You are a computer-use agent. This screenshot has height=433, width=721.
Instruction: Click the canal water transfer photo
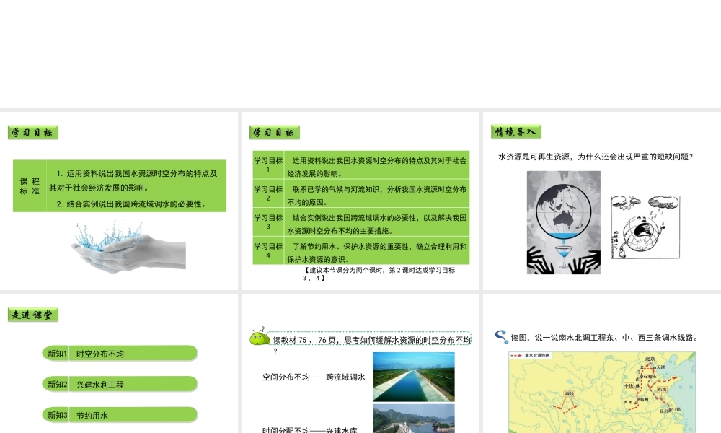[413, 377]
